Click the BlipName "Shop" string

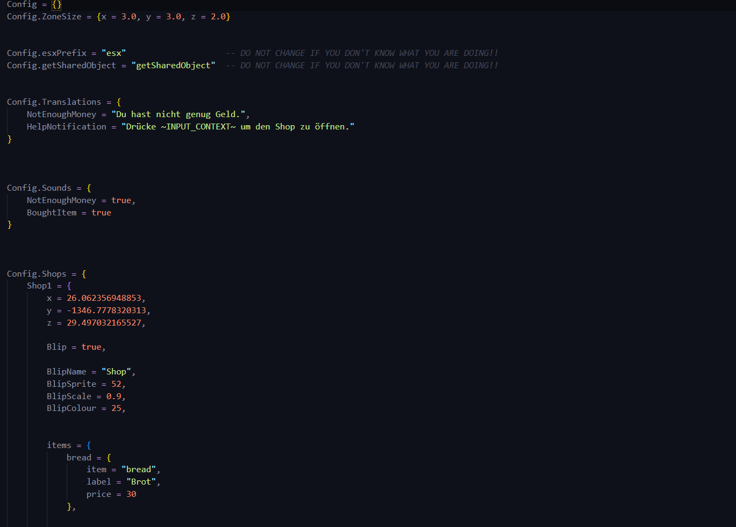coord(116,372)
